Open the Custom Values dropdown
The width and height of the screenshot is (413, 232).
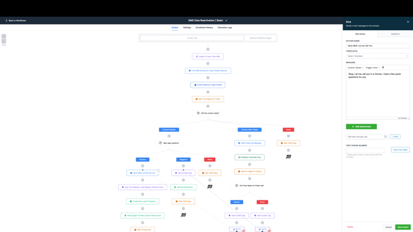coord(356,68)
